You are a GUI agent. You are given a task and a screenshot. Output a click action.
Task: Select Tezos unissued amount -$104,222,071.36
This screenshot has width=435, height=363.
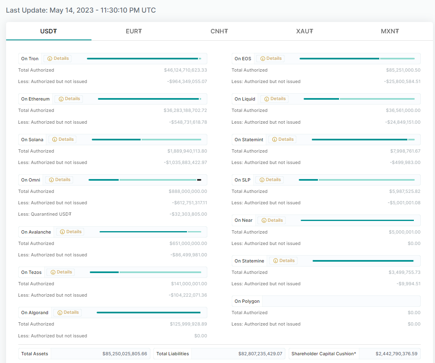[188, 295]
